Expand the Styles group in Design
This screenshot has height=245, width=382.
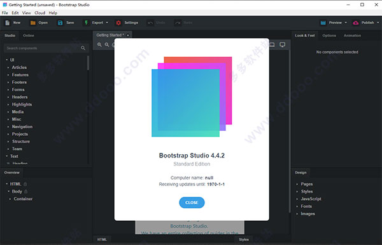(297, 192)
